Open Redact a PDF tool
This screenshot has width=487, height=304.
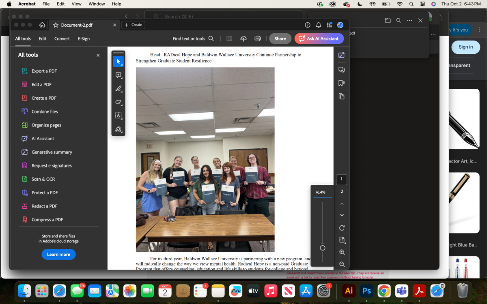click(x=44, y=206)
